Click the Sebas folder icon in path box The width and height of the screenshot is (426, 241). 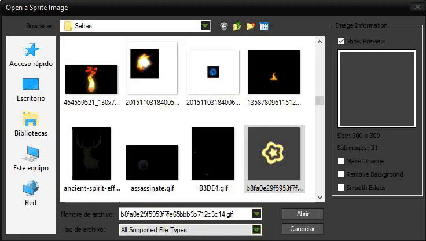tap(68, 26)
